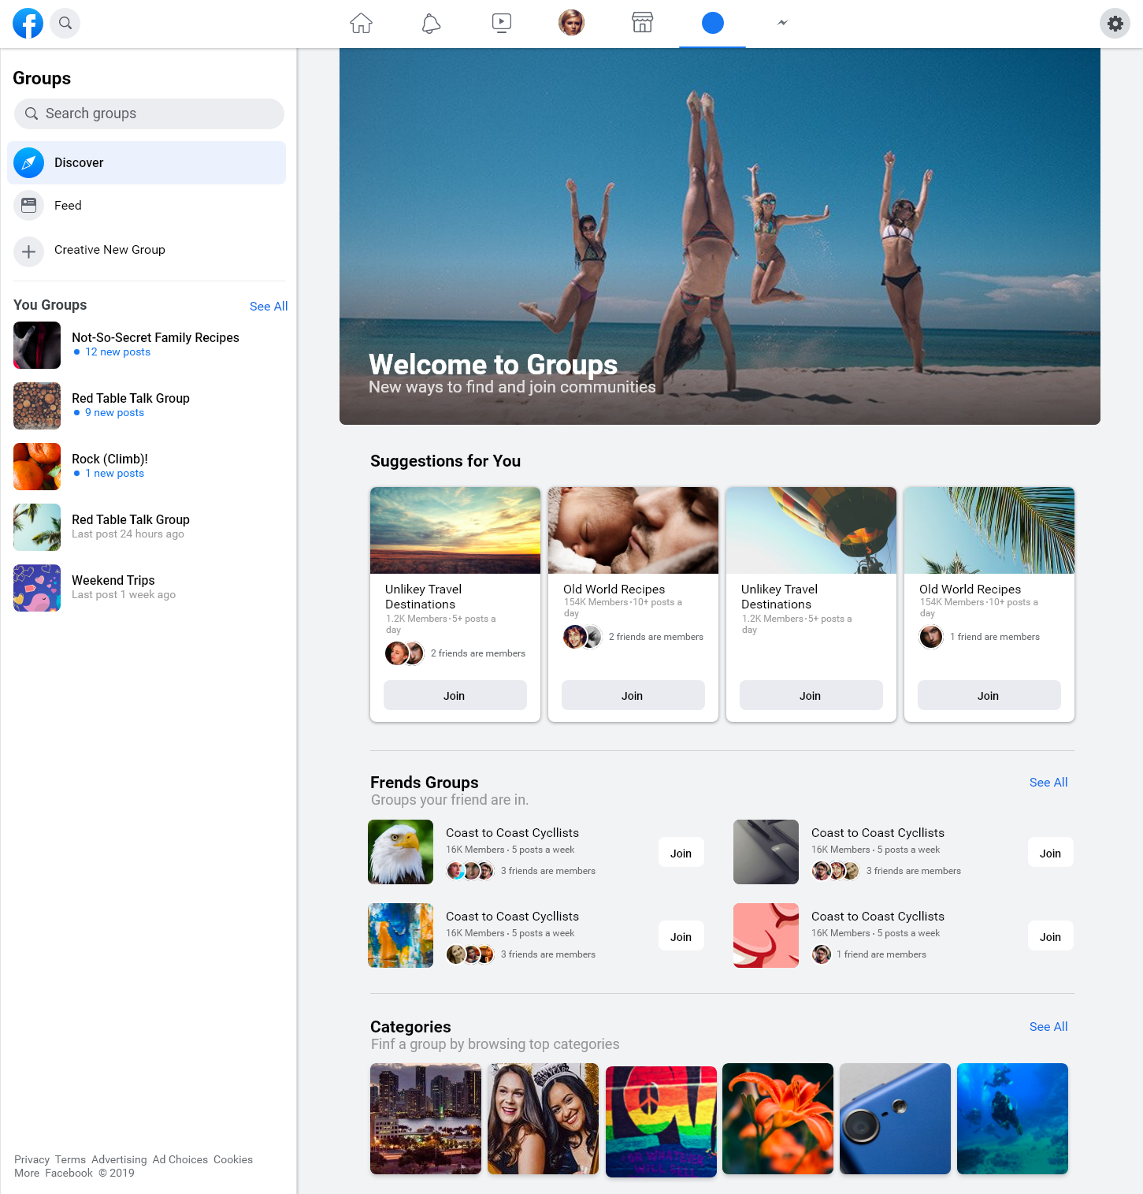The width and height of the screenshot is (1143, 1194).
Task: Click into the Search groups field
Action: tap(150, 113)
